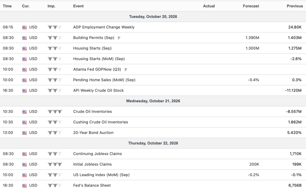This screenshot has width=306, height=188.
Task: Open Pending Home Sales (MoM) event
Action: (104, 80)
